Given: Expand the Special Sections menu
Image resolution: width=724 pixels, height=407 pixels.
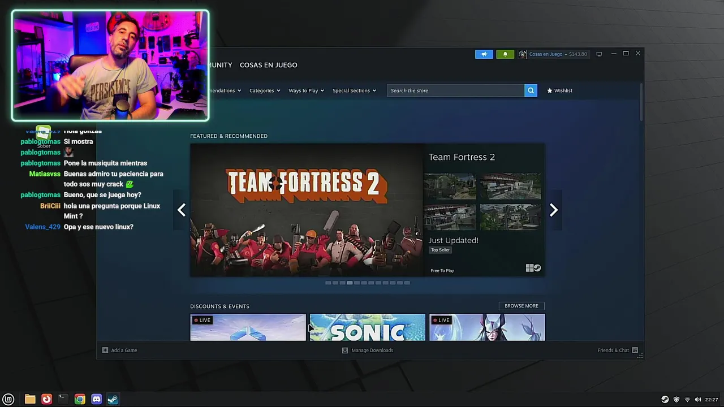Looking at the screenshot, I should tap(354, 90).
